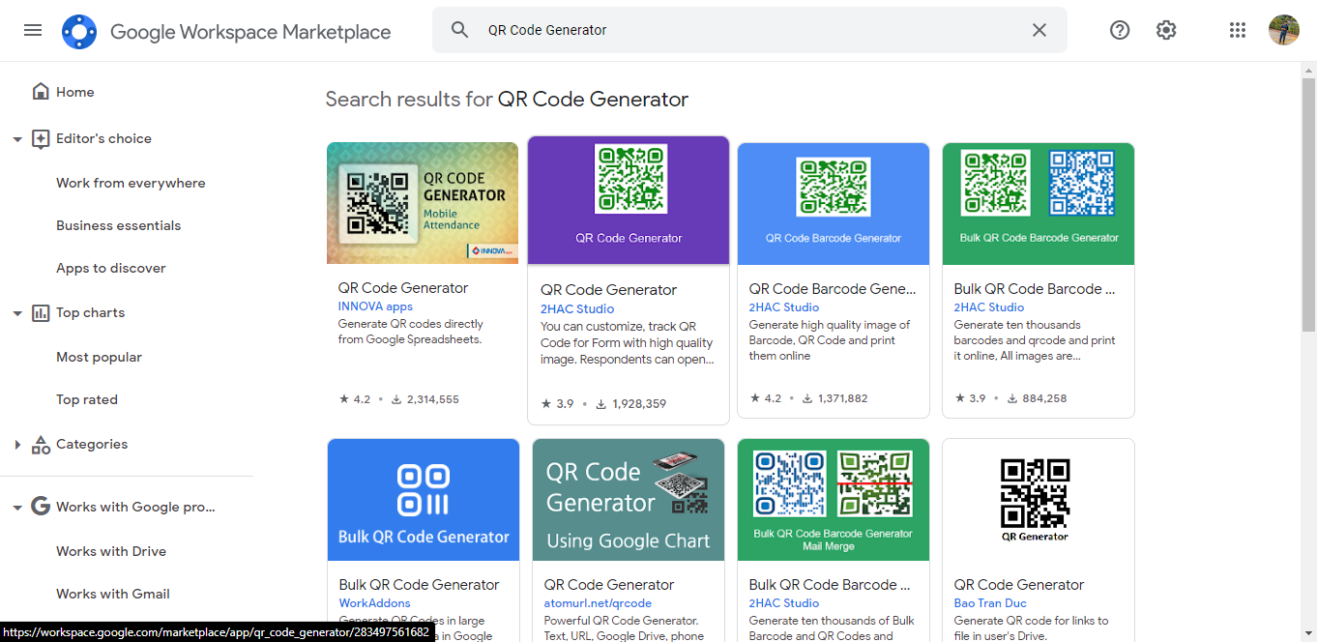Select Works with Gmail
Viewport: 1317px width, 642px height.
click(113, 594)
